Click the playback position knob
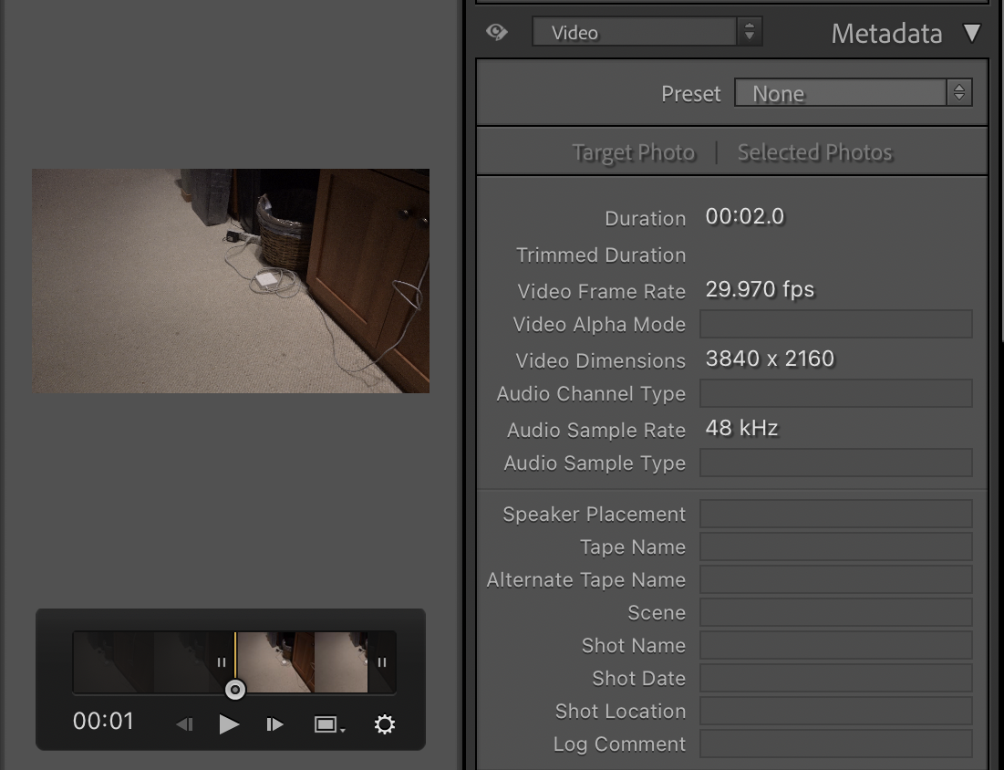The width and height of the screenshot is (1004, 770). coord(234,691)
